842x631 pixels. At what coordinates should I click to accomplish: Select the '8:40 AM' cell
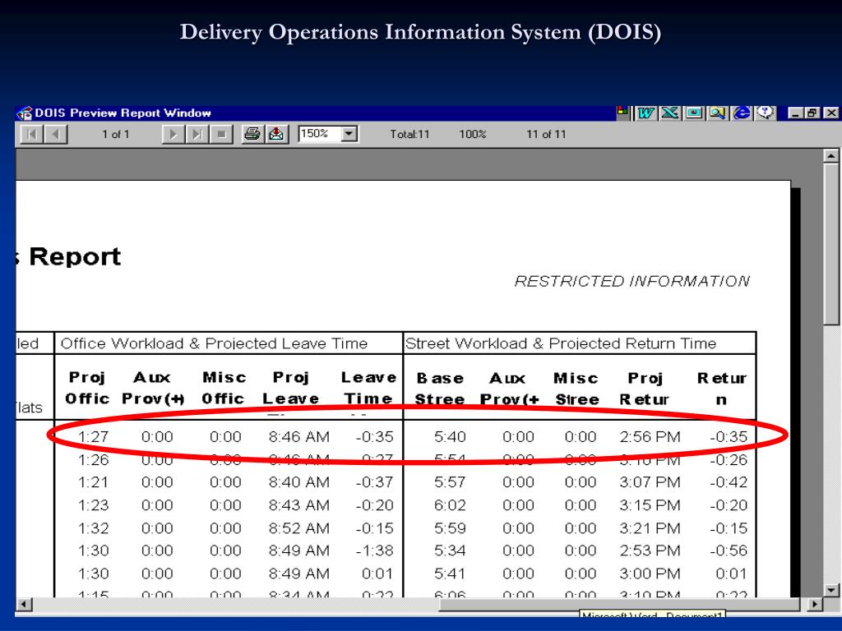[x=299, y=482]
